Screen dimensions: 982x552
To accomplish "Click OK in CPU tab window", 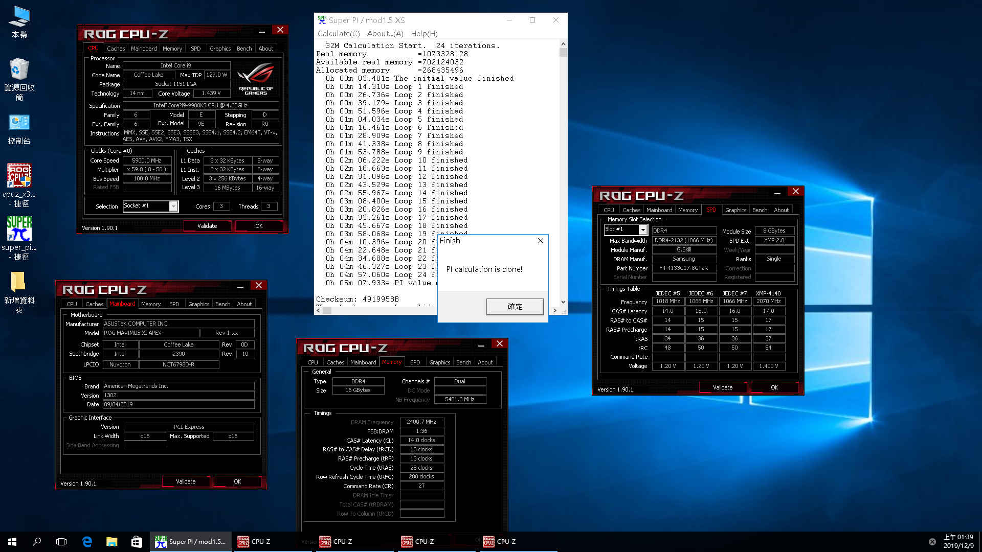I will (259, 226).
